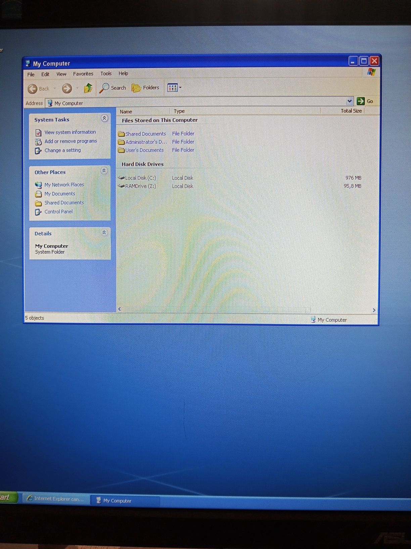Click the My Documents folder icon in Other Places
411x549 pixels.
38,194
